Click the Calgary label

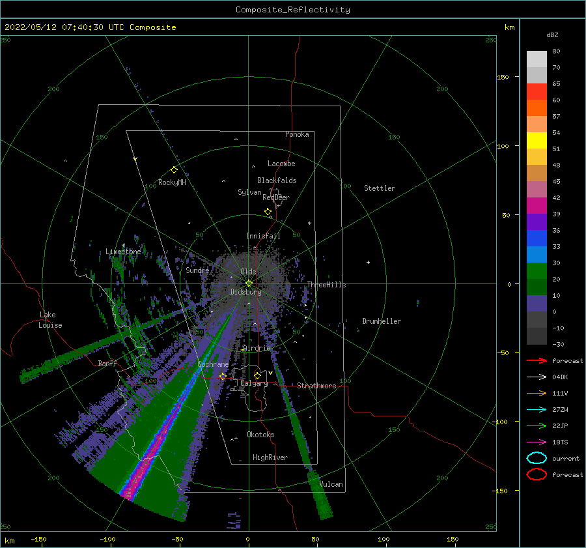click(254, 383)
